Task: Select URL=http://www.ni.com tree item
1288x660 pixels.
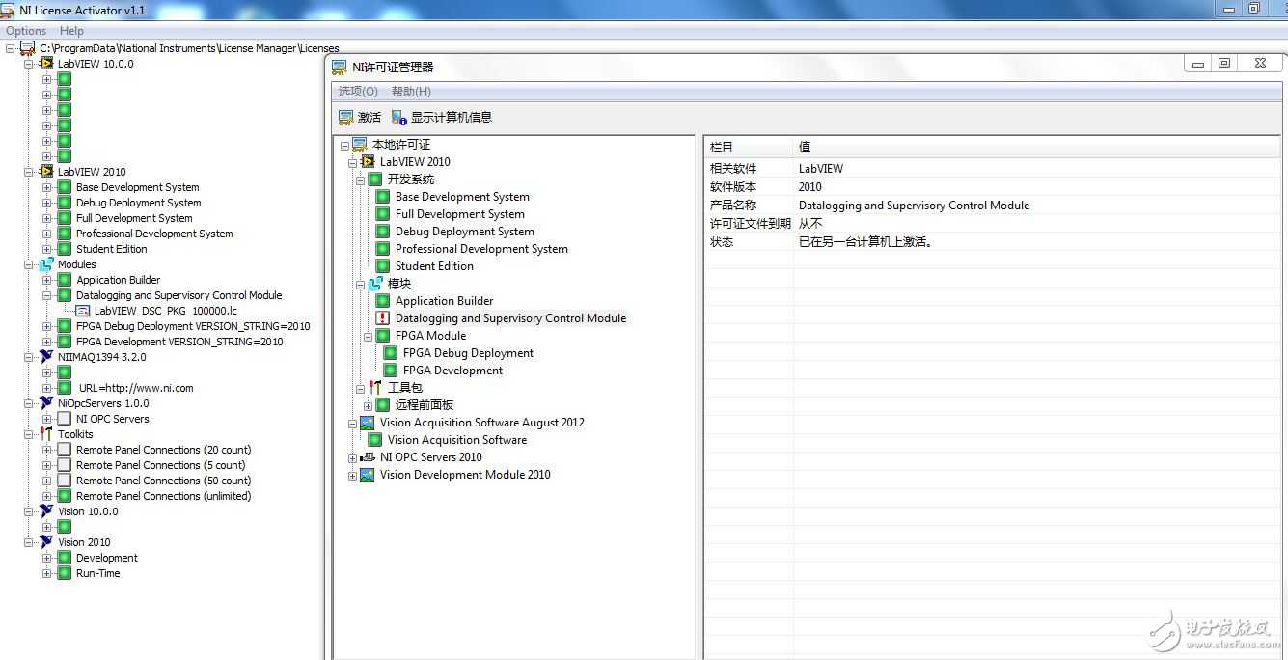Action: 136,388
